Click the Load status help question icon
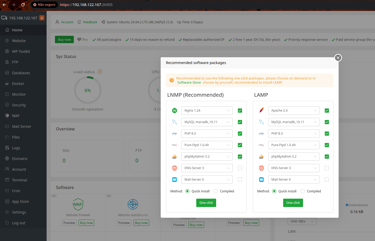 (x=100, y=72)
